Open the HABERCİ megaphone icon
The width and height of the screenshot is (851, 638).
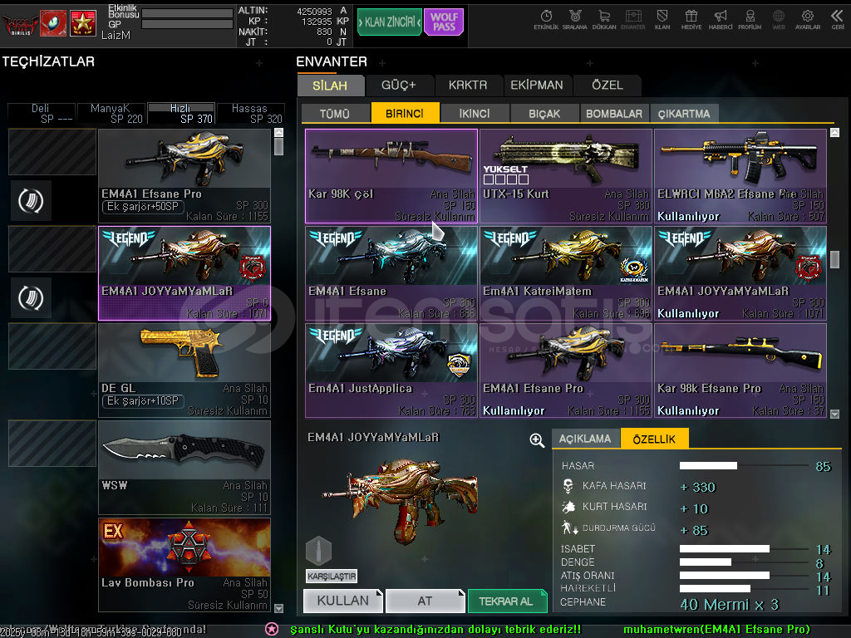click(721, 20)
